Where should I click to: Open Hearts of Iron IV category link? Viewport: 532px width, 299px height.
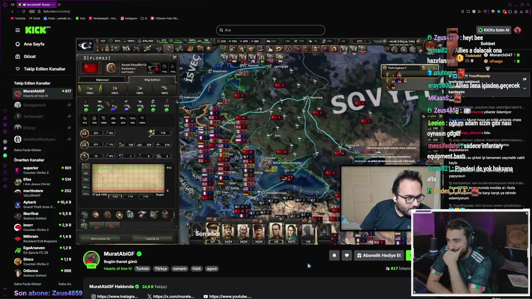118,269
